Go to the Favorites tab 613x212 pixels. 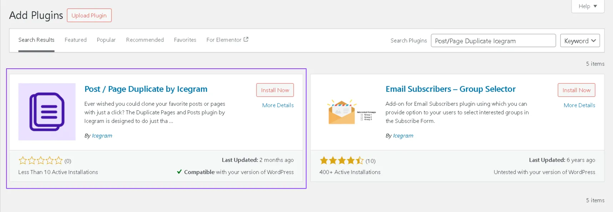tap(185, 40)
